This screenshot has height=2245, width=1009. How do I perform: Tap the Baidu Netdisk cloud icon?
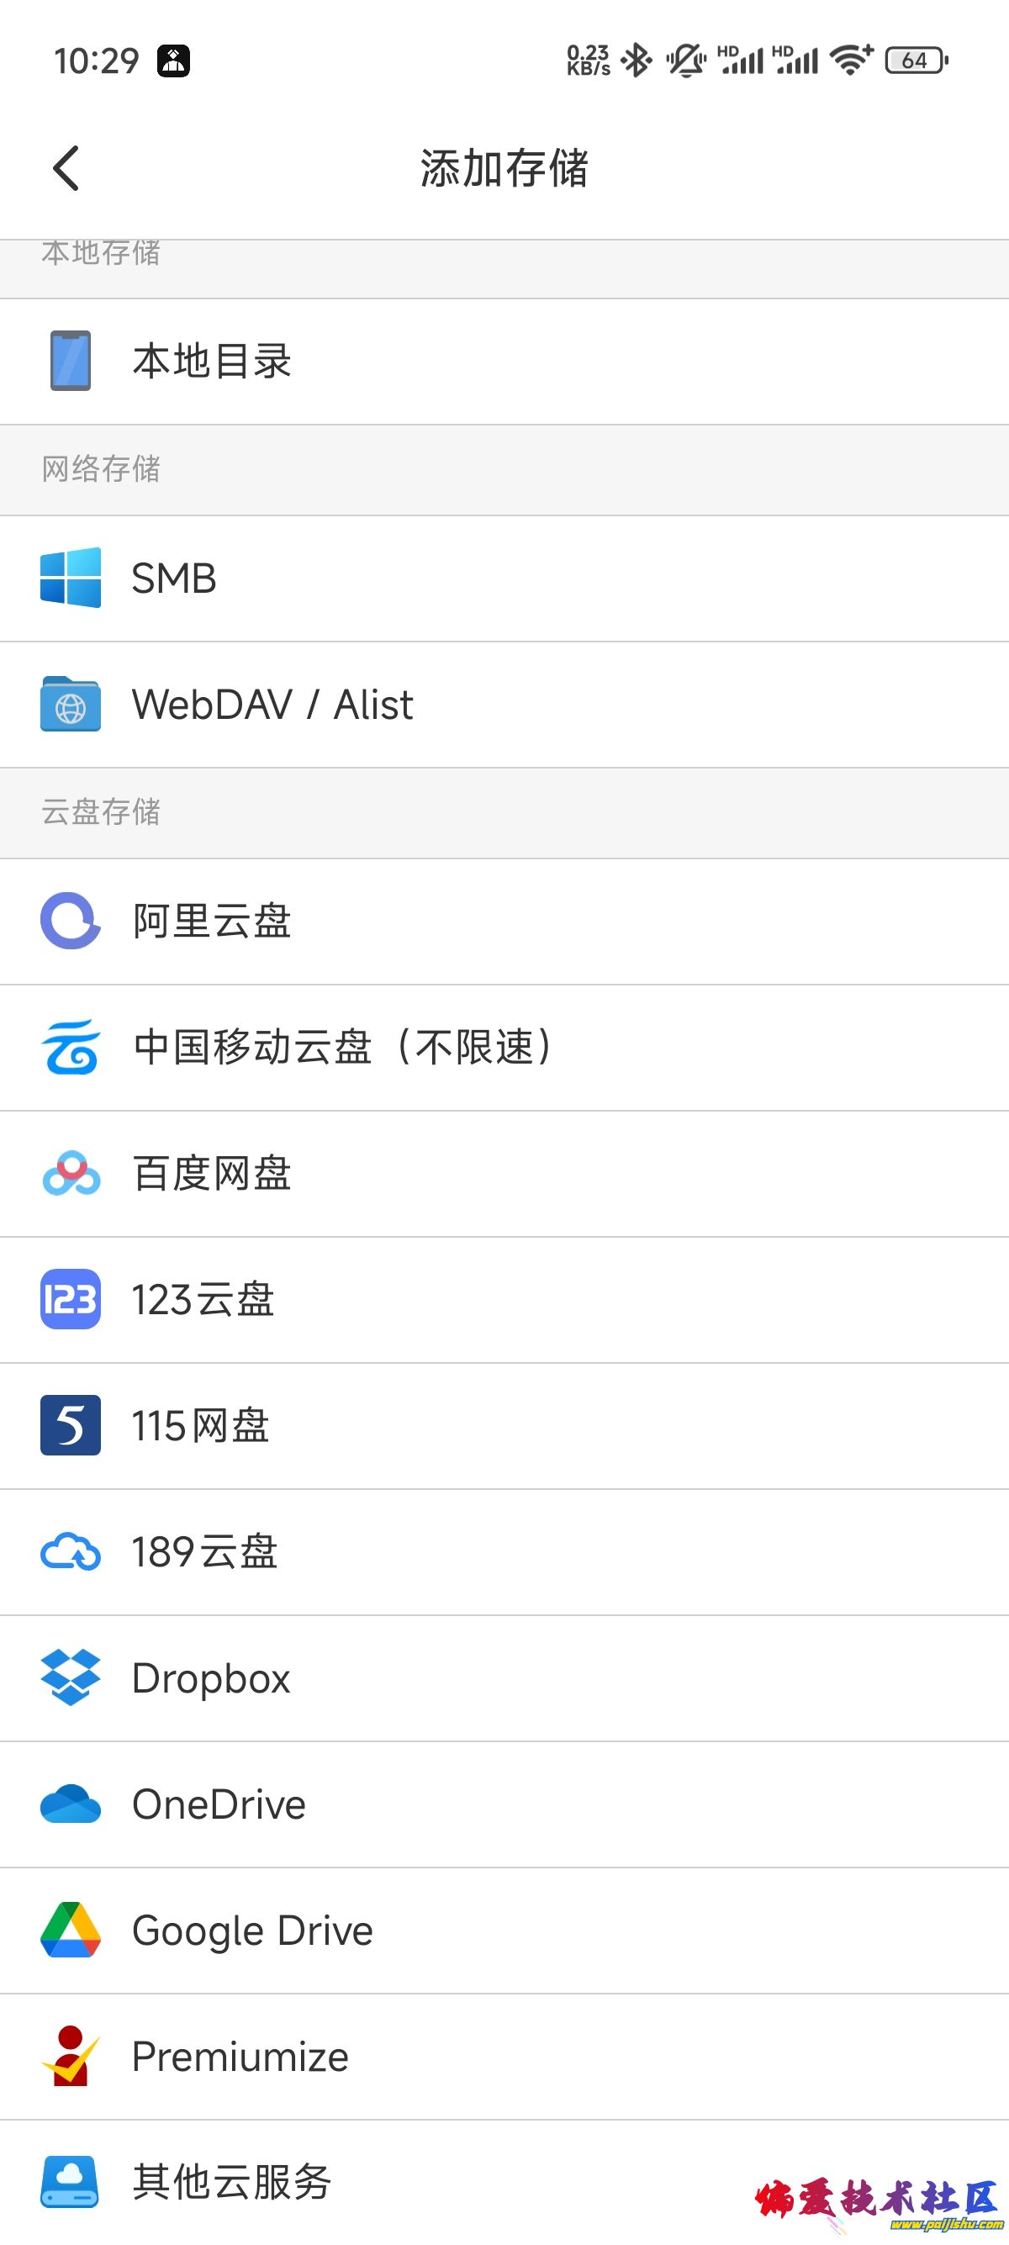click(71, 1173)
